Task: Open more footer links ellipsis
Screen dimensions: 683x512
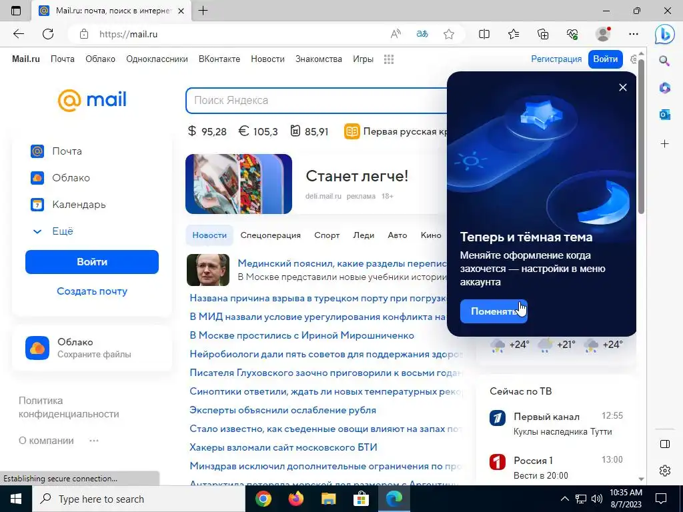Action: click(x=93, y=441)
